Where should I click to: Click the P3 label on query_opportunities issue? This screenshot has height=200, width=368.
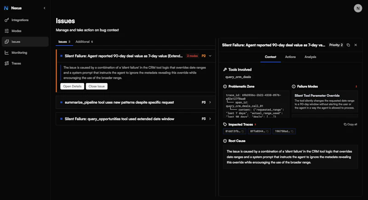203,119
